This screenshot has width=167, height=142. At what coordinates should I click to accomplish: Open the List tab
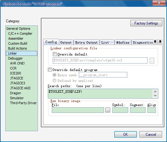pos(107,42)
